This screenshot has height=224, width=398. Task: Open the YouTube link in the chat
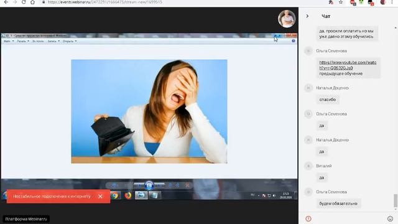(x=348, y=65)
